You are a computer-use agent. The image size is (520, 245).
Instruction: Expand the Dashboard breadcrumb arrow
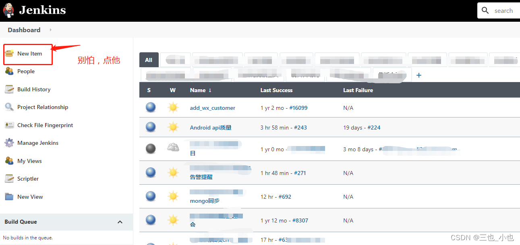50,30
